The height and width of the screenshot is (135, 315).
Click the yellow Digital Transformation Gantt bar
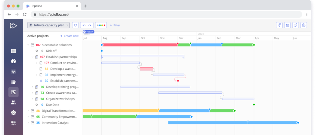[121, 111]
